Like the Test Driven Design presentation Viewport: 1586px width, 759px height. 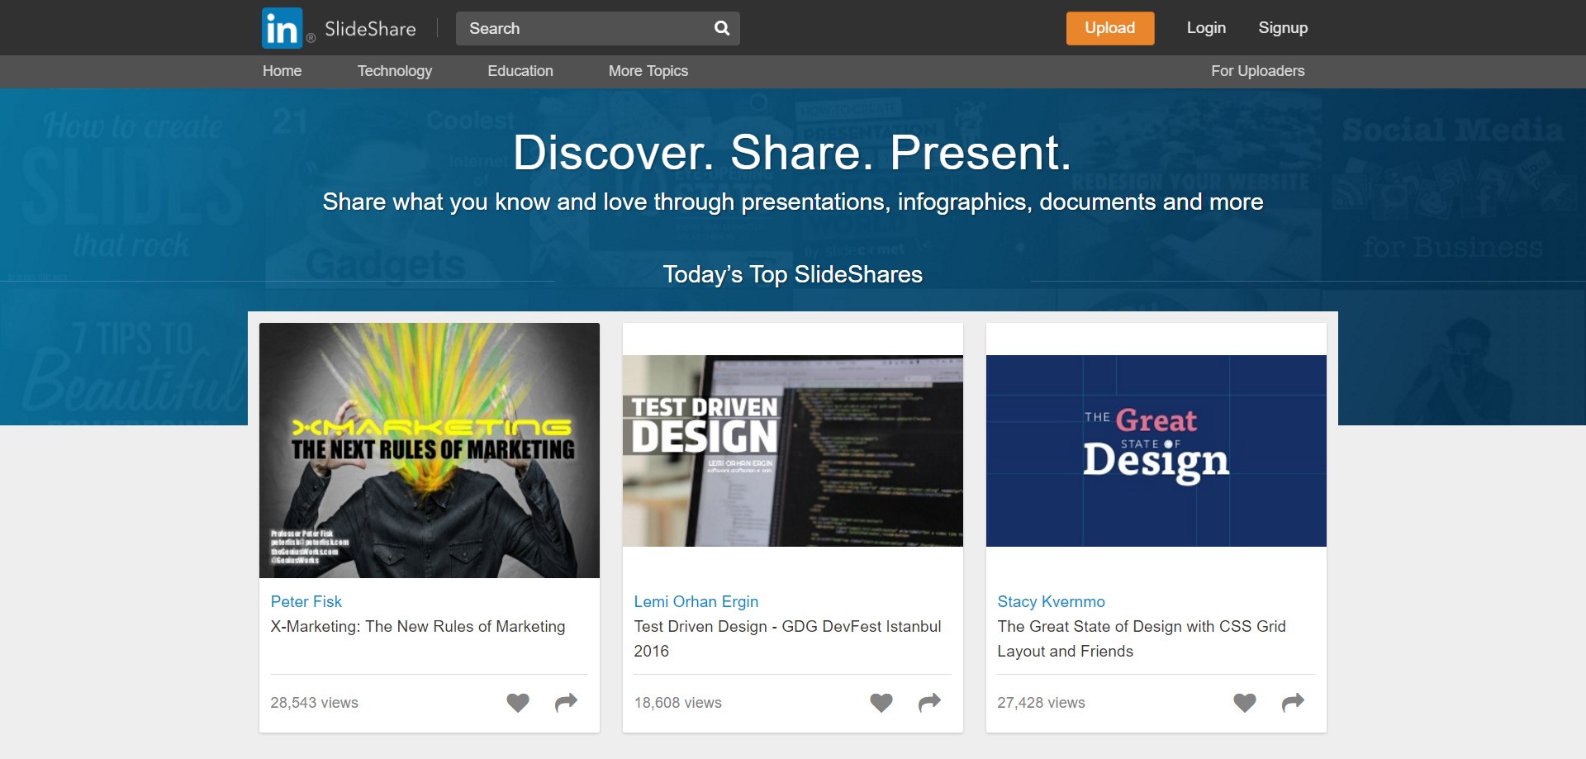coord(881,703)
